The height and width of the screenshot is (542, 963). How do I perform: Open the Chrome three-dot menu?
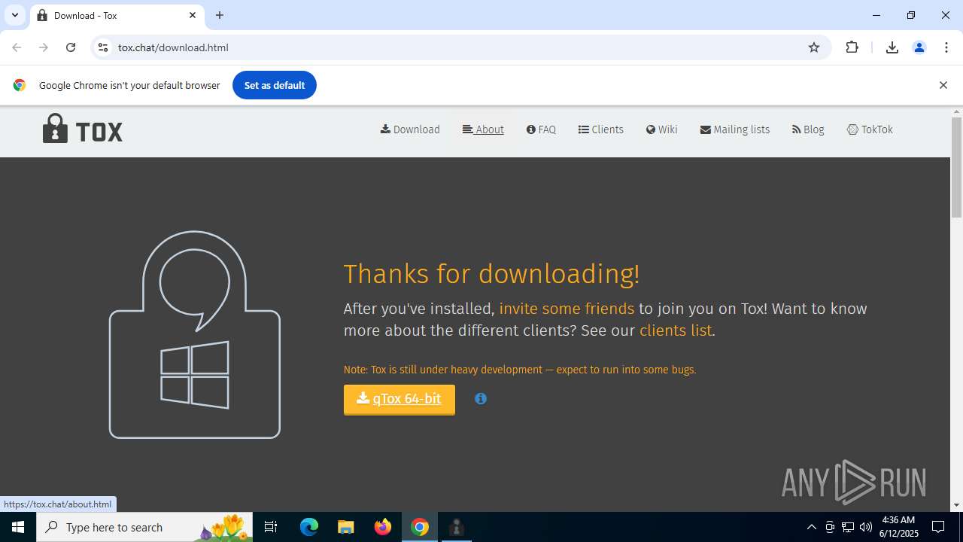pos(946,47)
